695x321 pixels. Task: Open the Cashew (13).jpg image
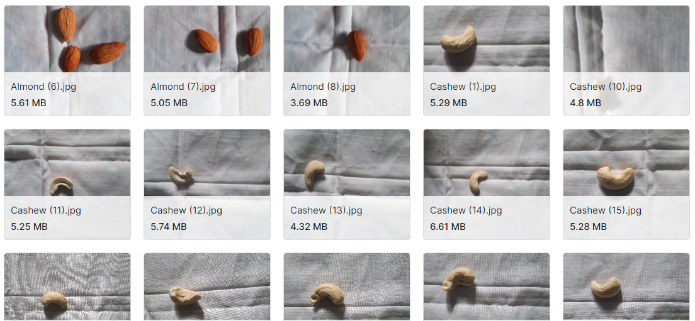[x=347, y=163]
